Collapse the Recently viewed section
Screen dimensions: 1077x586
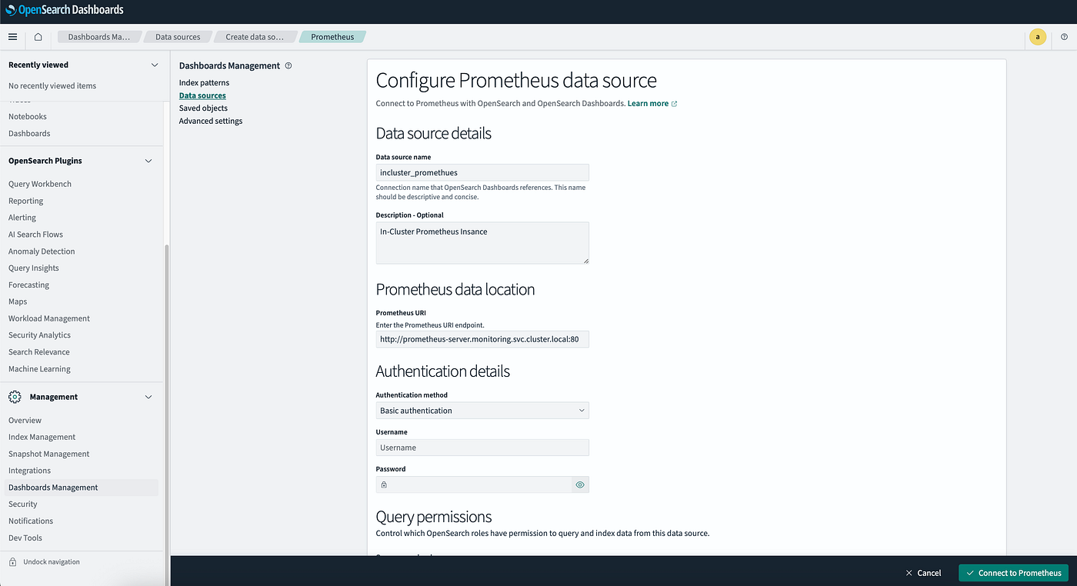(154, 65)
